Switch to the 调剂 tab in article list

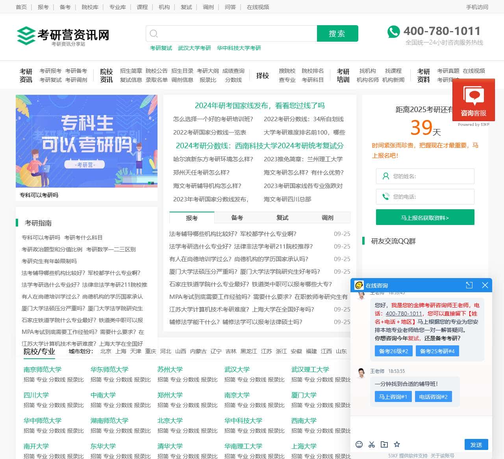(328, 218)
